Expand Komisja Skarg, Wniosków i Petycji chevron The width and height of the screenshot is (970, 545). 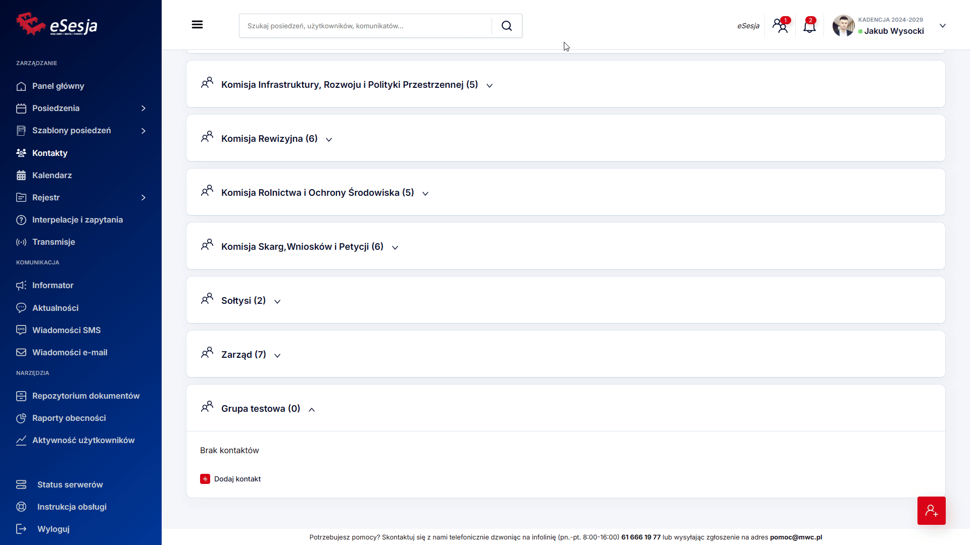pyautogui.click(x=395, y=248)
